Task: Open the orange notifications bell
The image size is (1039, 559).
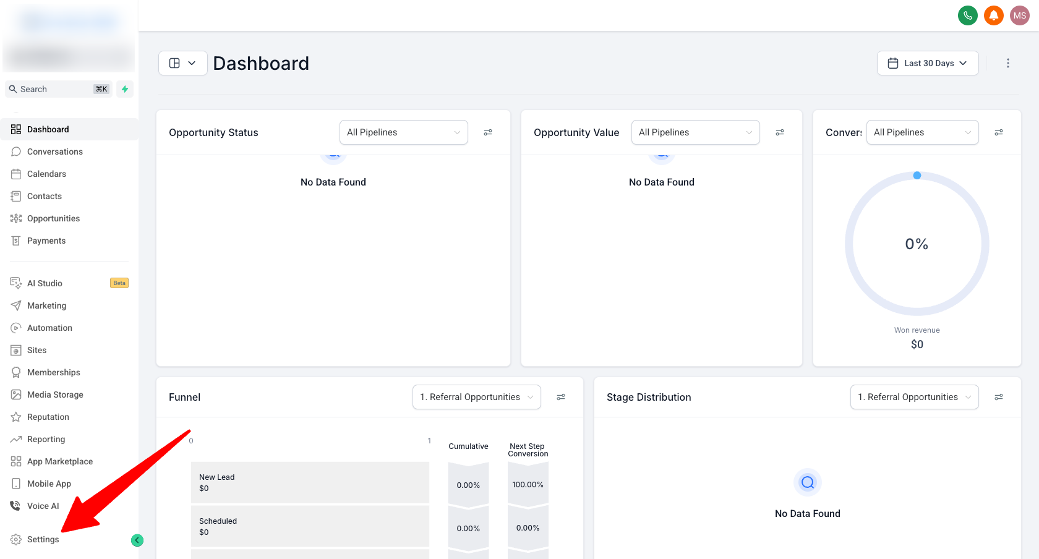Action: point(993,15)
